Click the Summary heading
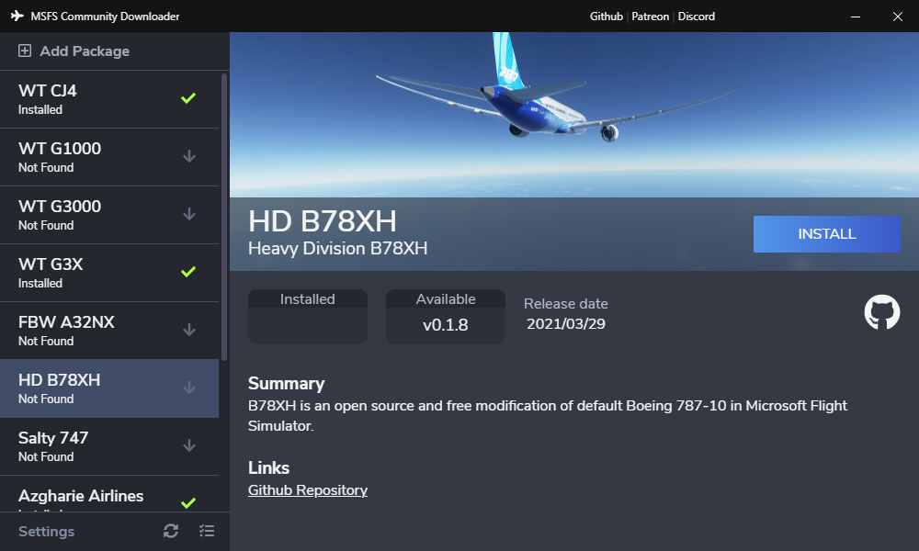The image size is (919, 551). click(286, 384)
